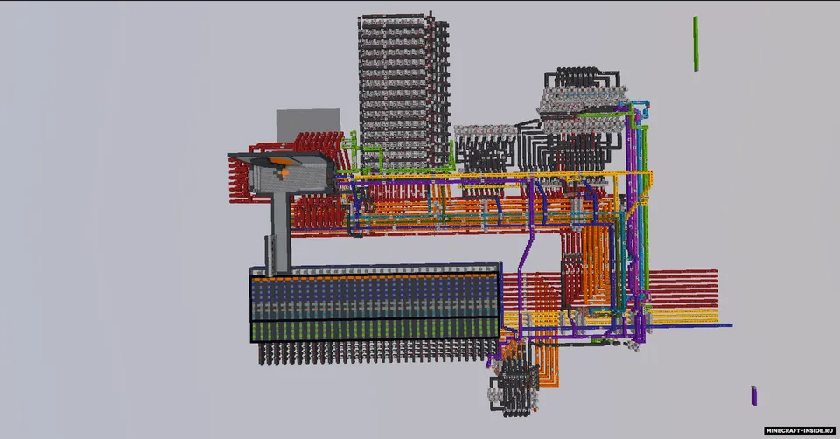Click the isolated green vertical bar
This screenshot has height=439, width=840.
(696, 44)
